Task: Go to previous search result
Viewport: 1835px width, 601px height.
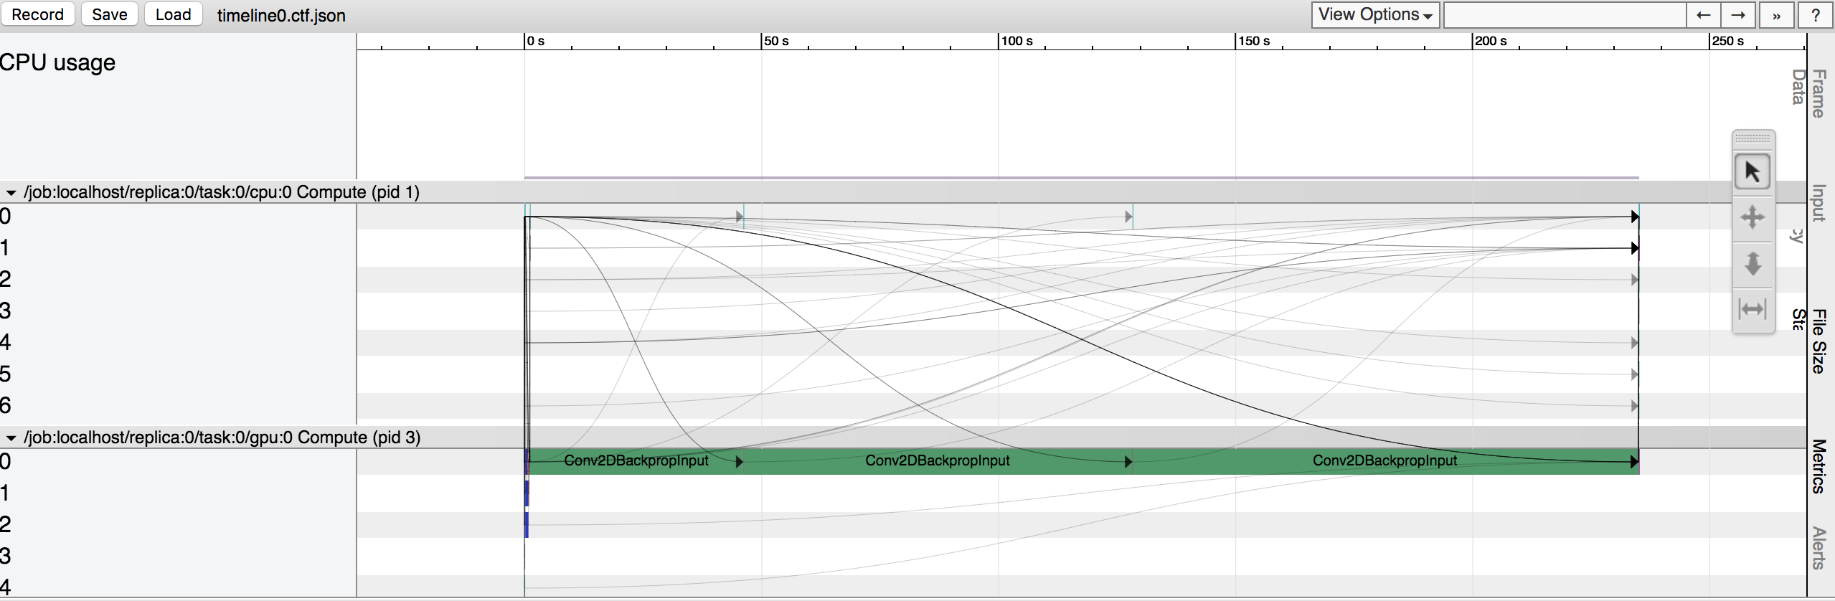Action: pos(1704,15)
